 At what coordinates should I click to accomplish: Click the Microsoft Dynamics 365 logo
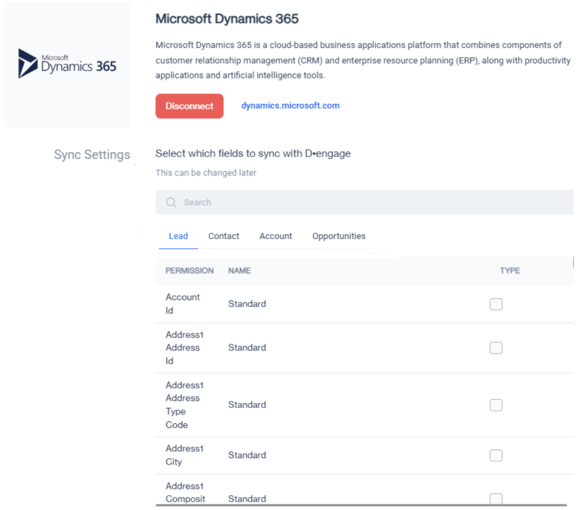point(67,64)
